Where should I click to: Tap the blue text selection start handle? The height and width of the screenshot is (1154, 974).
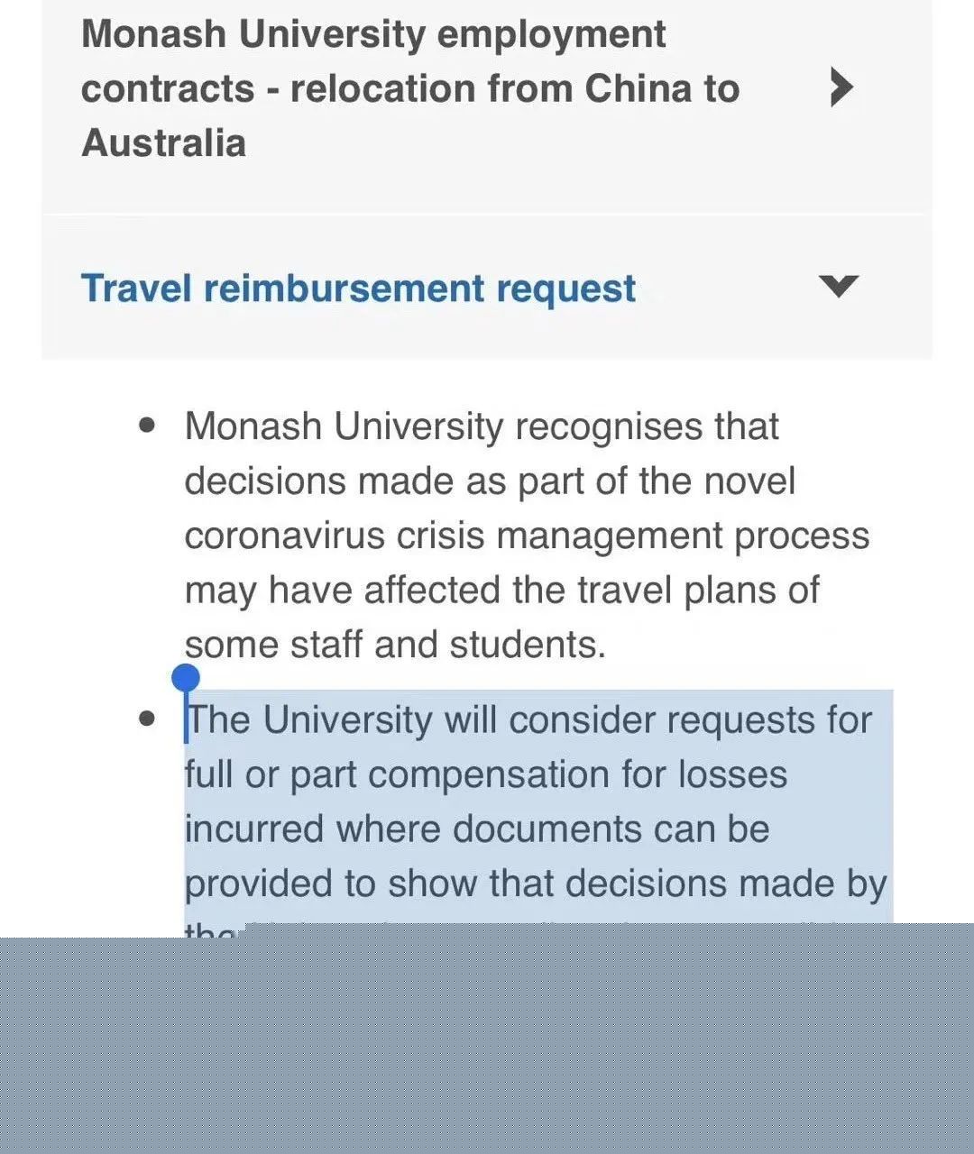pos(185,678)
